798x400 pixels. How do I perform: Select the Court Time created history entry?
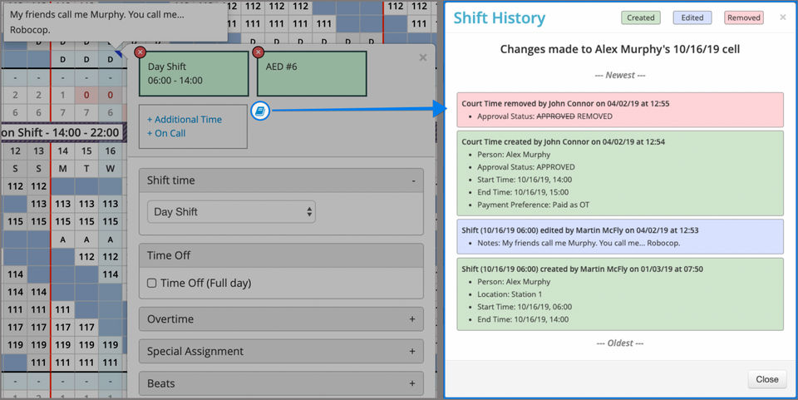click(620, 173)
